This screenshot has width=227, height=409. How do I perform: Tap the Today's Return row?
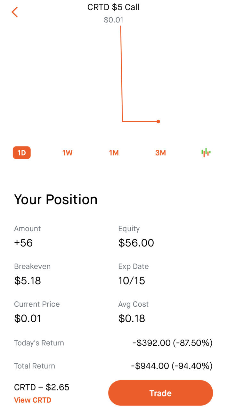[113, 343]
